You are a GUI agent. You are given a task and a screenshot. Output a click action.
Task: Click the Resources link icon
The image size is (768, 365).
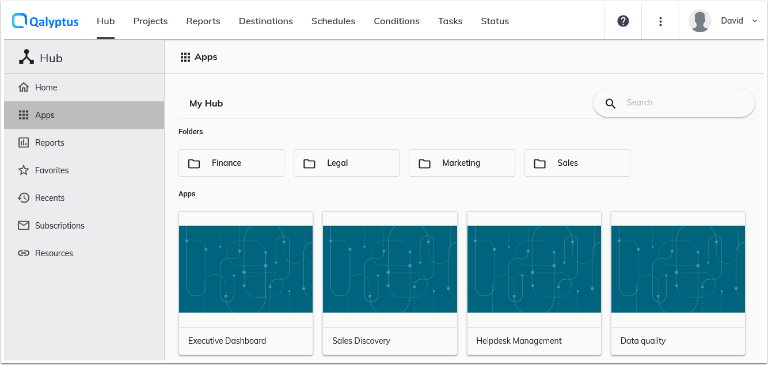pyautogui.click(x=24, y=253)
